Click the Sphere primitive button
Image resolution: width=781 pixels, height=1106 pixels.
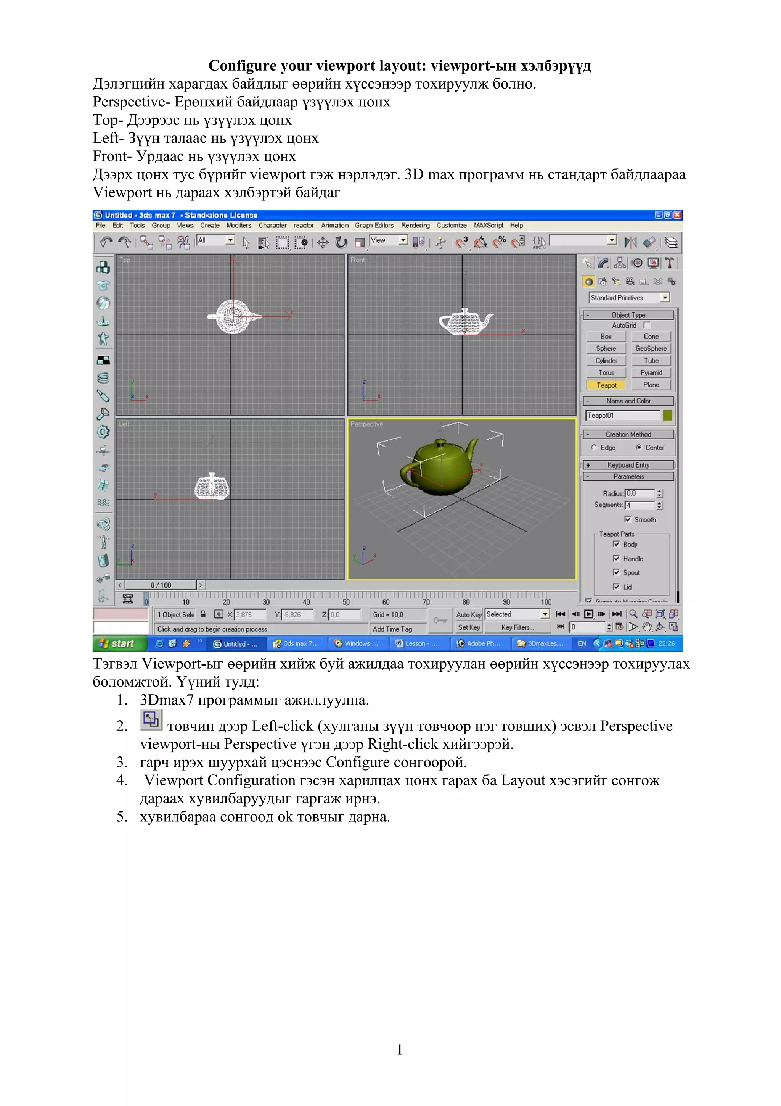point(606,348)
